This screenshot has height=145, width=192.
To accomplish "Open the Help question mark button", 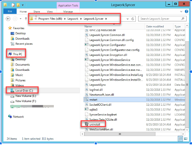I will (x=187, y=12).
